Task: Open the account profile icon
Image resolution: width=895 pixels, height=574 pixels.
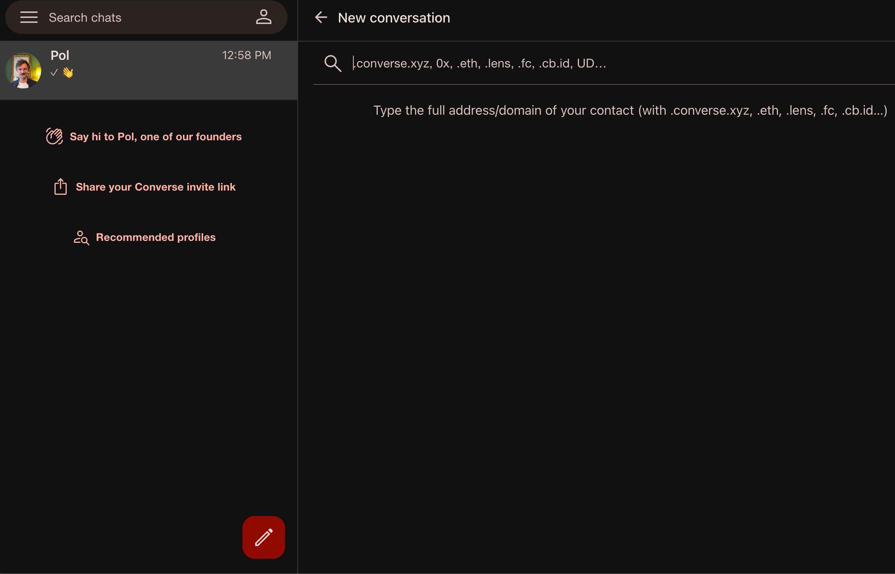Action: click(x=263, y=17)
